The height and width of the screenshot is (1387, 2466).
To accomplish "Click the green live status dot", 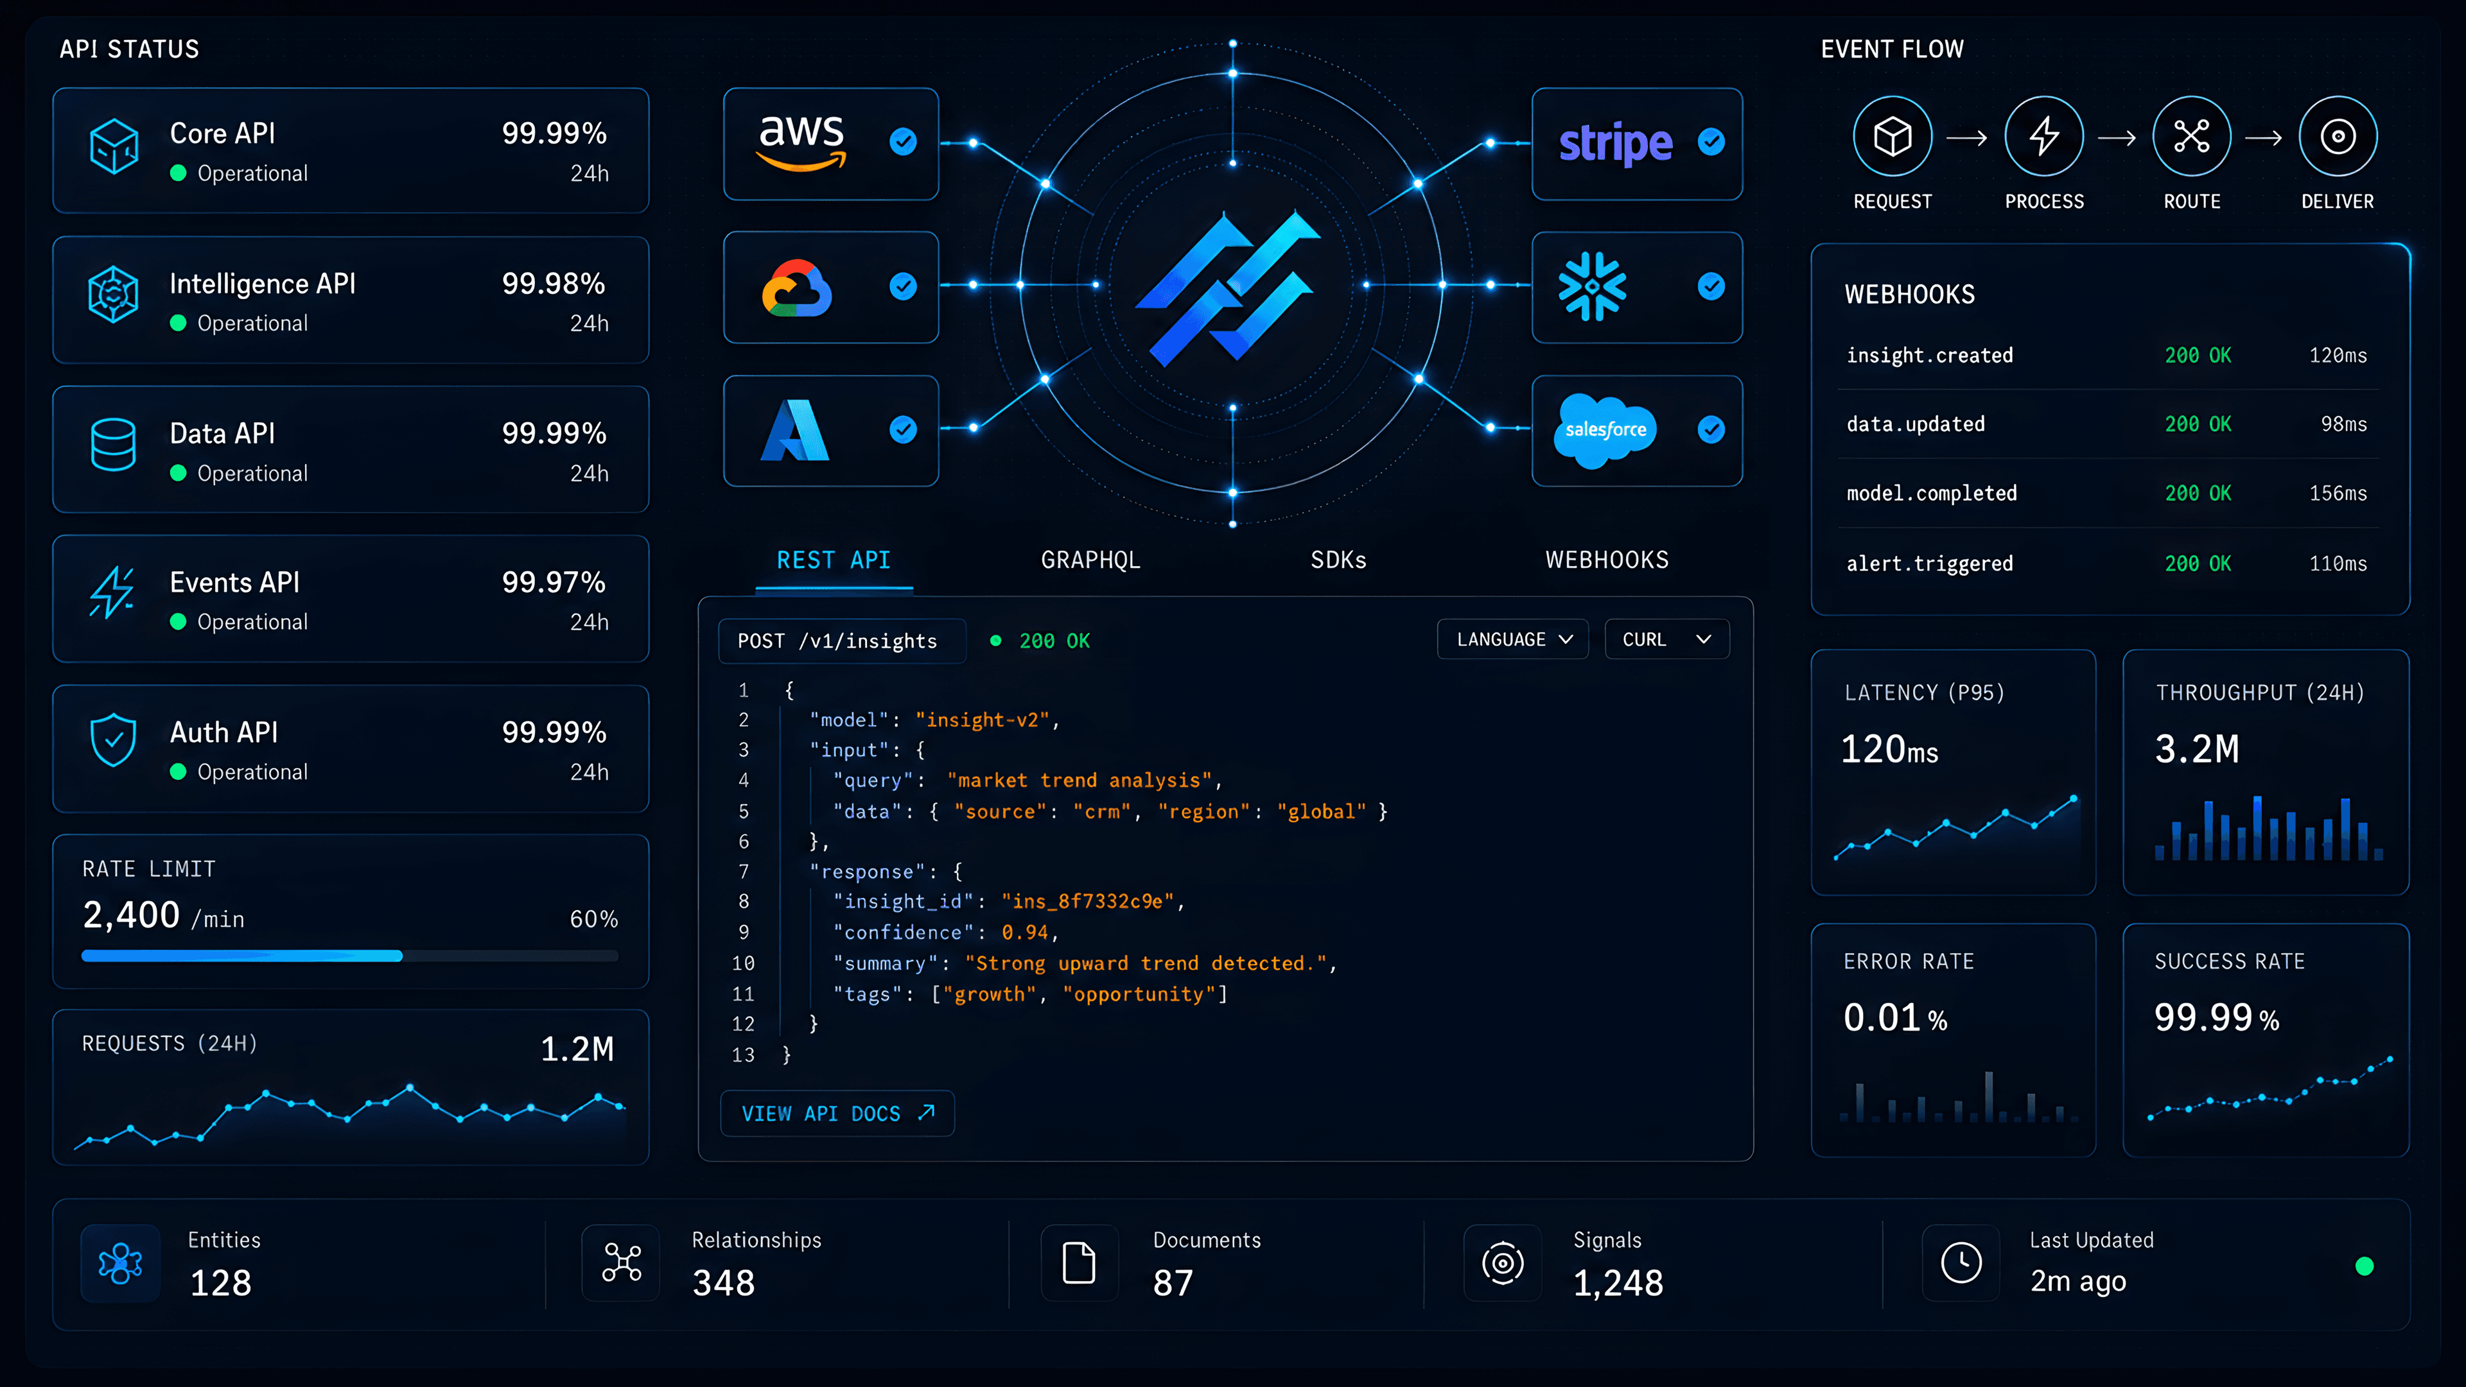I will coord(2365,1266).
